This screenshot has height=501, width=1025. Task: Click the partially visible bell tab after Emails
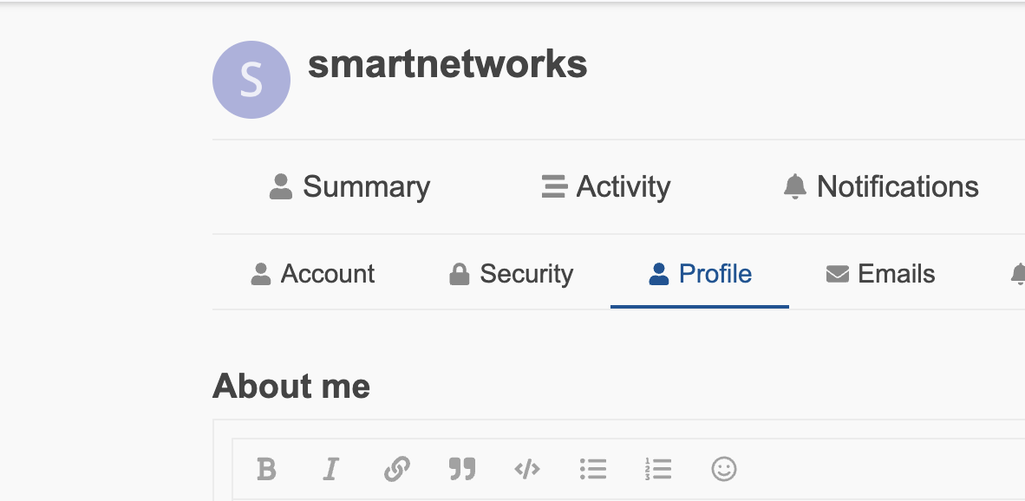pyautogui.click(x=1017, y=274)
